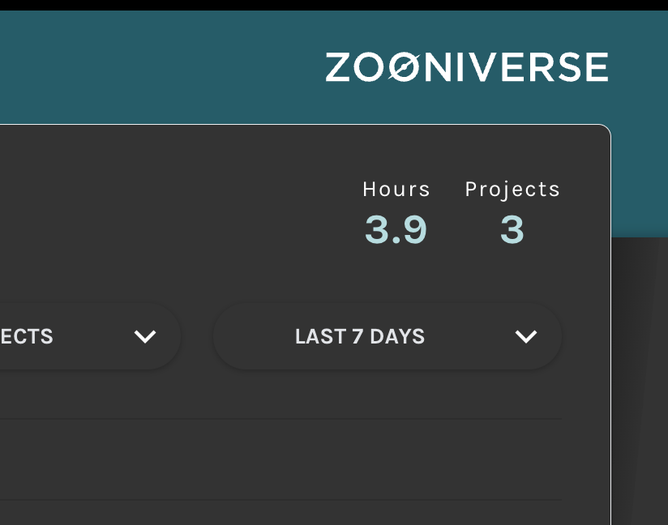Open the Last 7 Days date range dropdown
The height and width of the screenshot is (525, 668).
pyautogui.click(x=387, y=336)
